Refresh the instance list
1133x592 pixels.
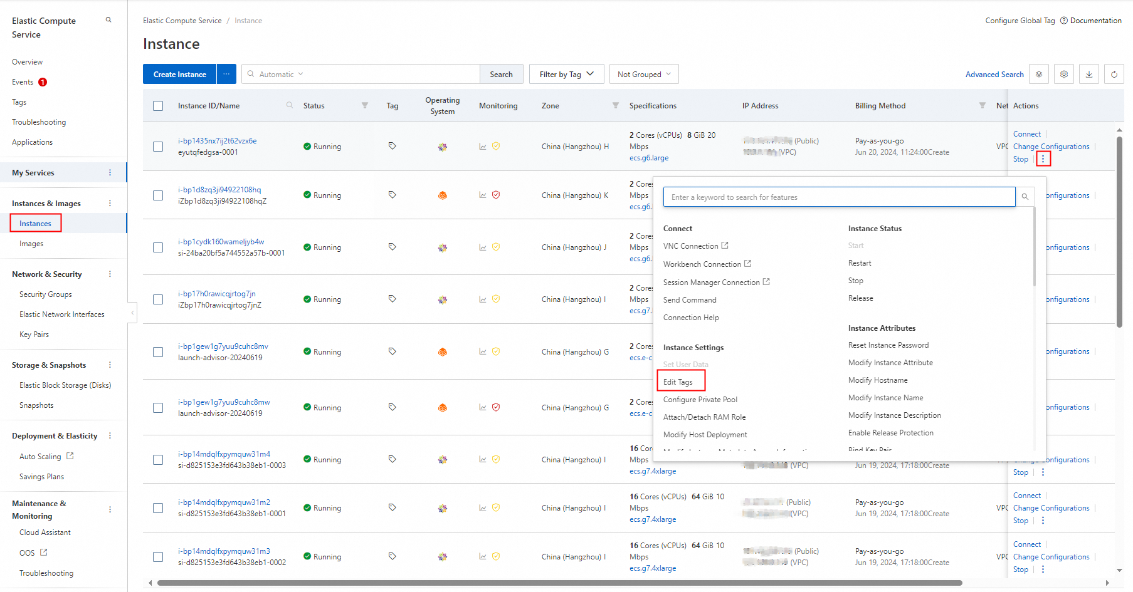coord(1114,74)
